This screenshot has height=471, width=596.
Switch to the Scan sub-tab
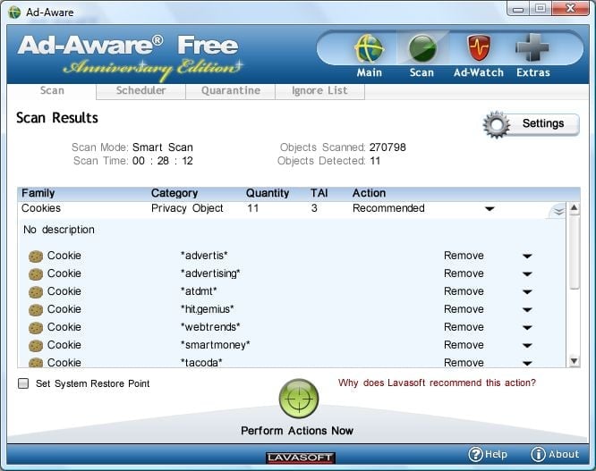click(52, 90)
